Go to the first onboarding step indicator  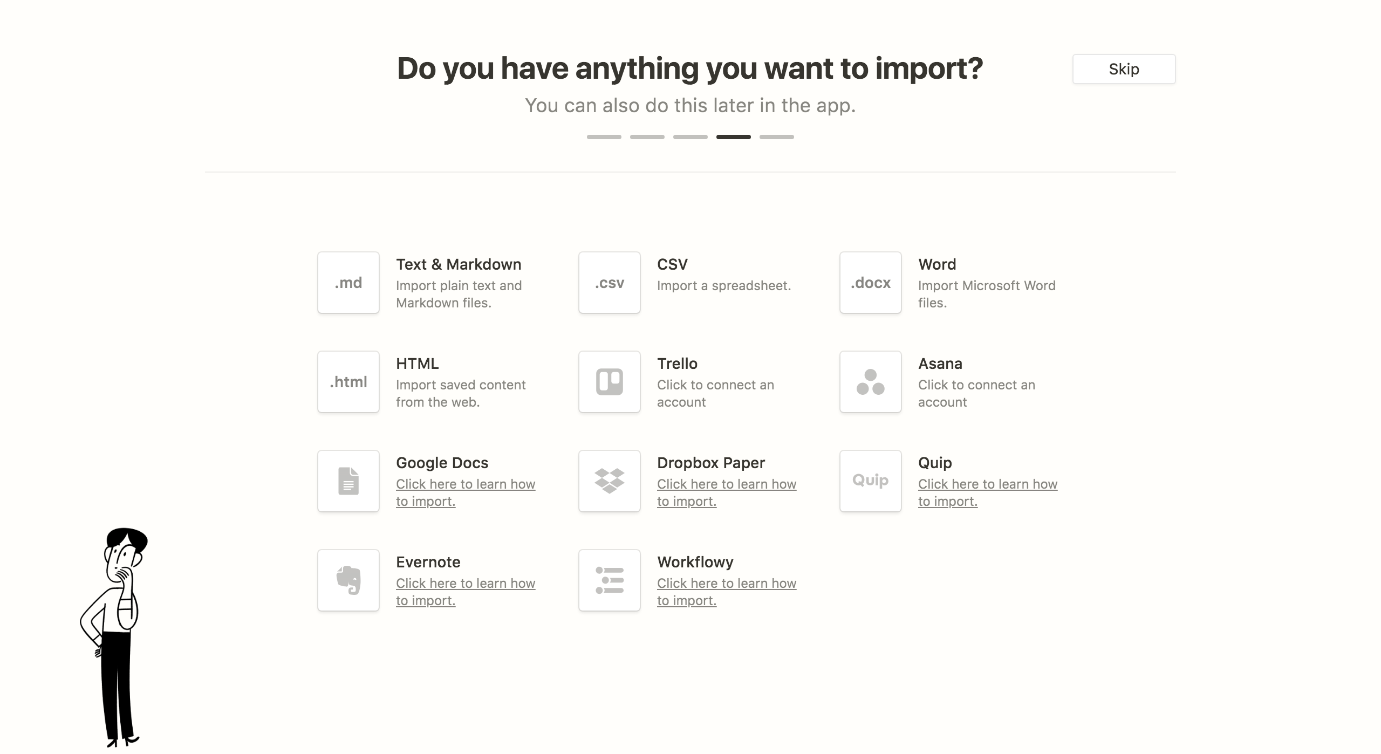coord(604,137)
